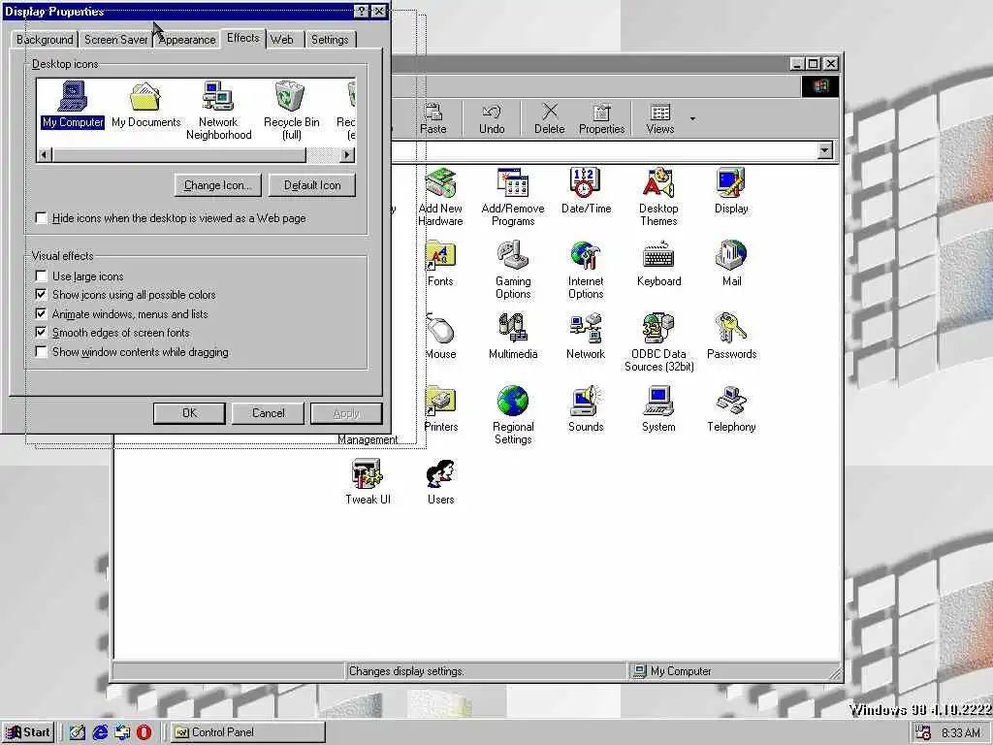This screenshot has height=745, width=993.
Task: Open Multimedia applet in Control Panel
Action: 513,337
